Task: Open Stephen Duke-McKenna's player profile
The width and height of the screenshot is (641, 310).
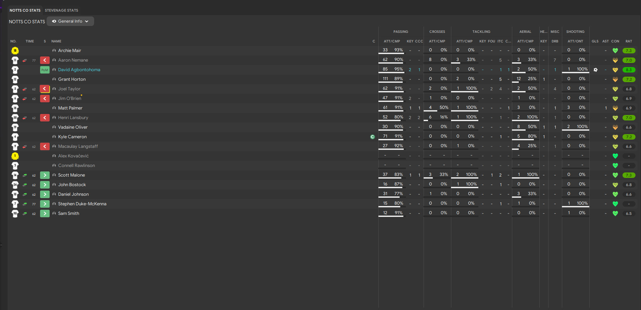Action: pos(82,204)
